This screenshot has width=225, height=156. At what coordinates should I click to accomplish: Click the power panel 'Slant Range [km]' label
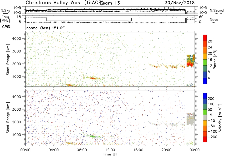8,59
